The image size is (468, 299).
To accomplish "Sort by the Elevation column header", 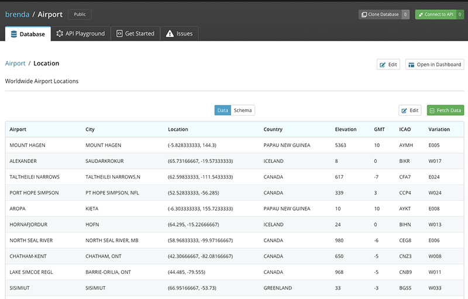I will click(346, 129).
